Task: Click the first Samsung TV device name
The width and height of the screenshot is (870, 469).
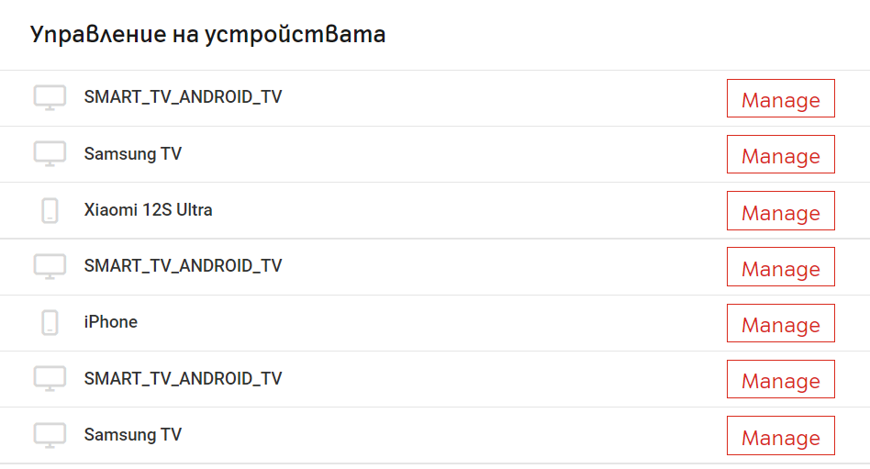Action: click(133, 154)
